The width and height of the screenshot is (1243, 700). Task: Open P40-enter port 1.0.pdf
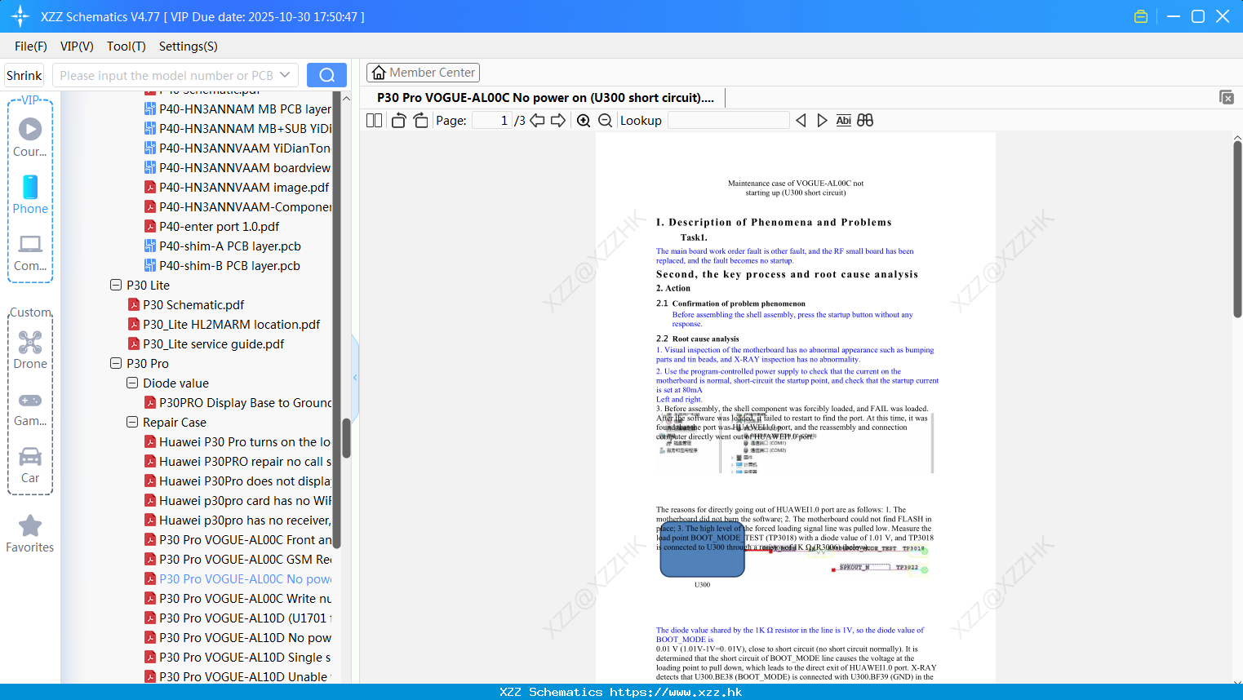tap(212, 226)
